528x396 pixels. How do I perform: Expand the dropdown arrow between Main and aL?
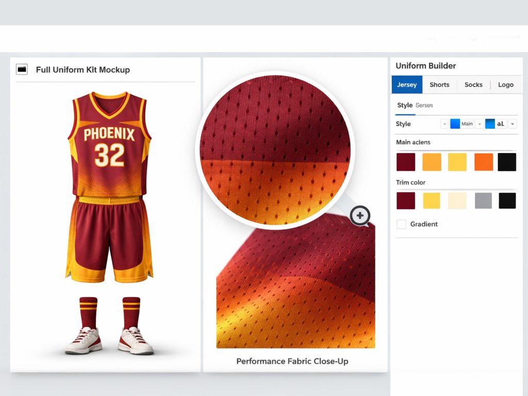point(479,124)
